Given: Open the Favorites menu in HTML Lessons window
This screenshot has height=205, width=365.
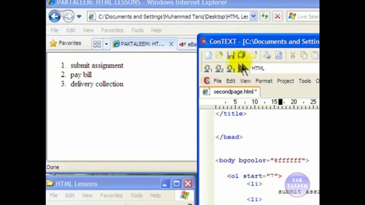Looking at the screenshot, I should tap(111, 195).
